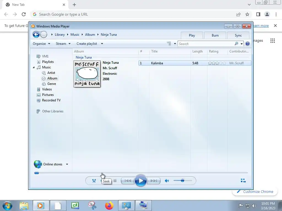The image size is (282, 211).
Task: Open Media Player help icon
Action: (x=248, y=44)
